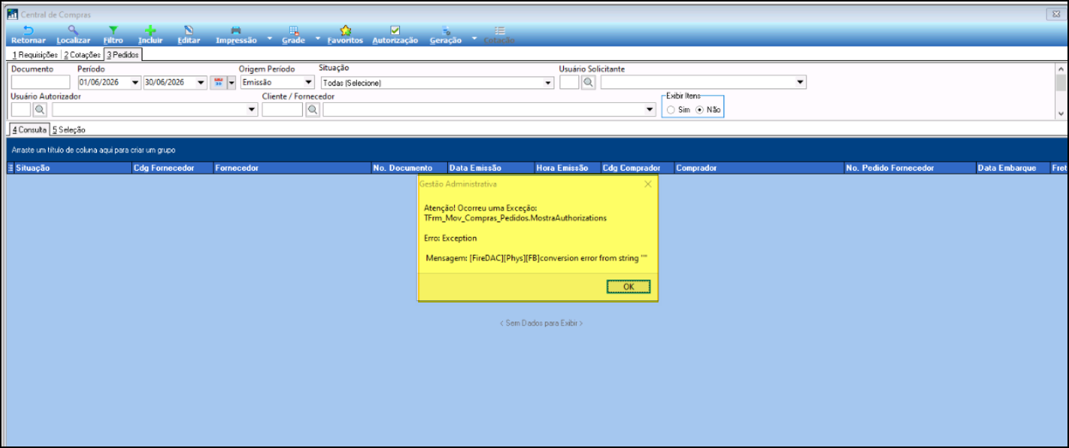Select the Sim radio for Exibir Itens
The image size is (1069, 448).
click(x=671, y=110)
